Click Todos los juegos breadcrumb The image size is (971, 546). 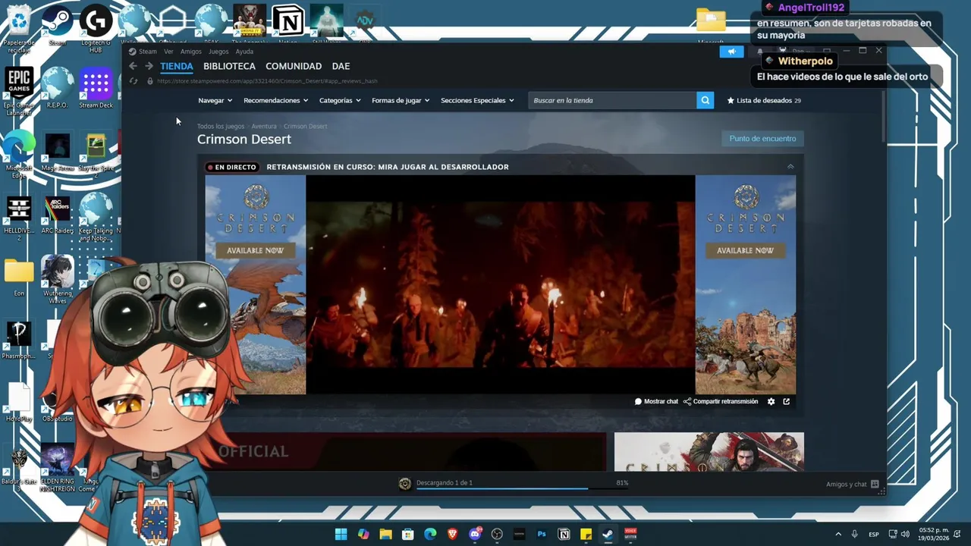point(221,126)
